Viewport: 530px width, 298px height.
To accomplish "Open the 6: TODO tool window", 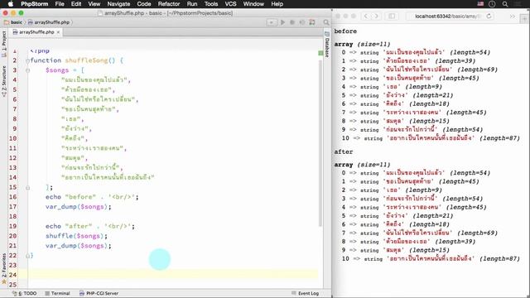I will [24, 293].
